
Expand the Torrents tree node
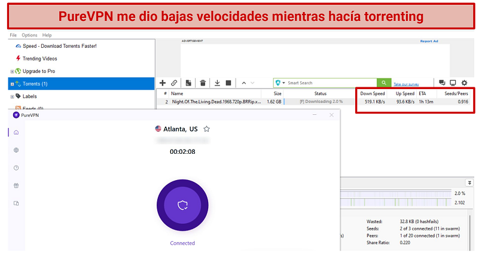(12, 84)
